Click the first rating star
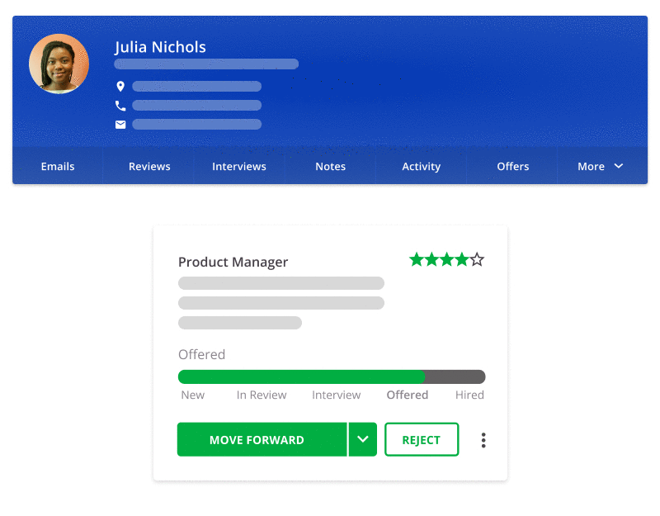Screen dimensions: 660x516 click(x=417, y=260)
